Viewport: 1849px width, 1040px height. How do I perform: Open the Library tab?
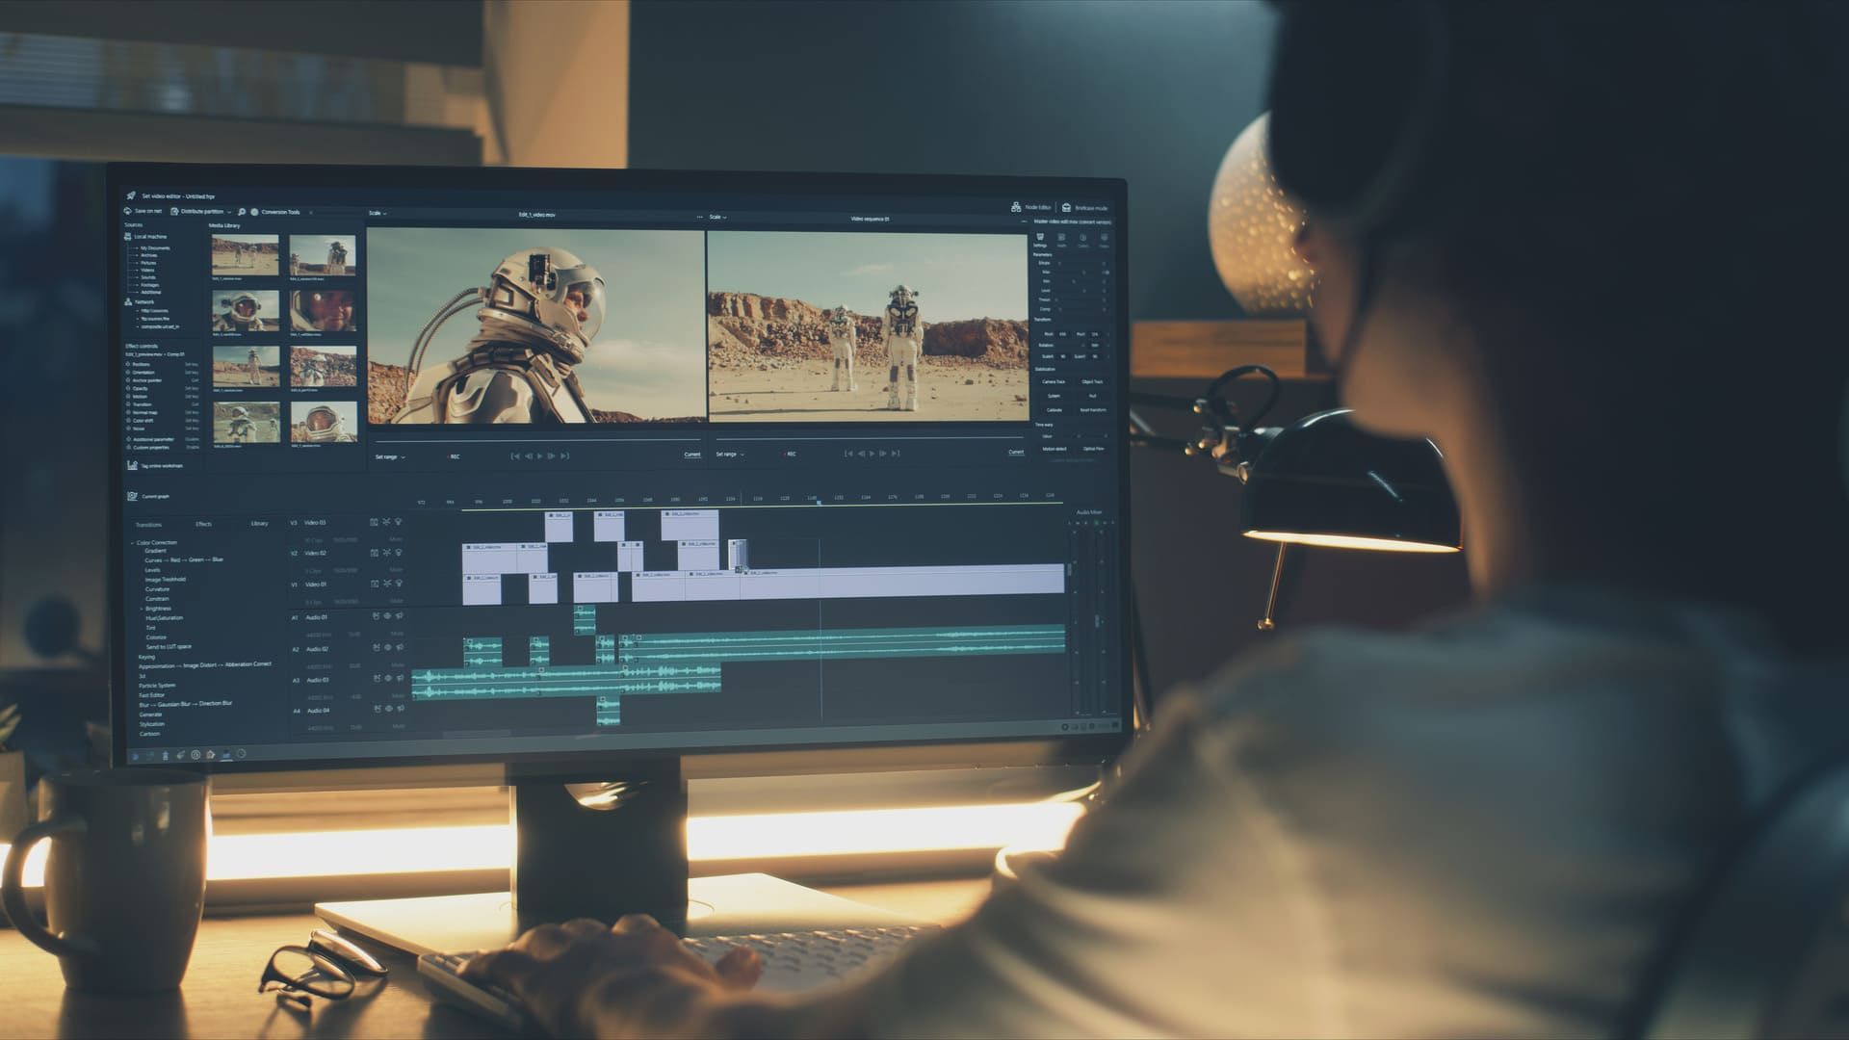coord(258,523)
